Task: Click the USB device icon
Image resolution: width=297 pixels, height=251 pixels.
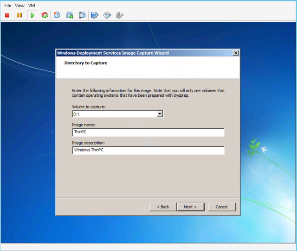Action: click(120, 15)
